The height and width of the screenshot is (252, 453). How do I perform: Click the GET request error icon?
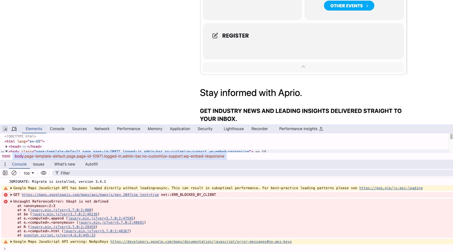pos(6,195)
